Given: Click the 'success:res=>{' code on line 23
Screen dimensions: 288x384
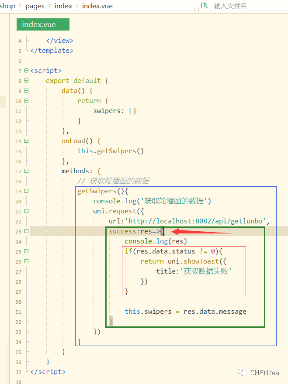Looking at the screenshot, I should click(136, 231).
